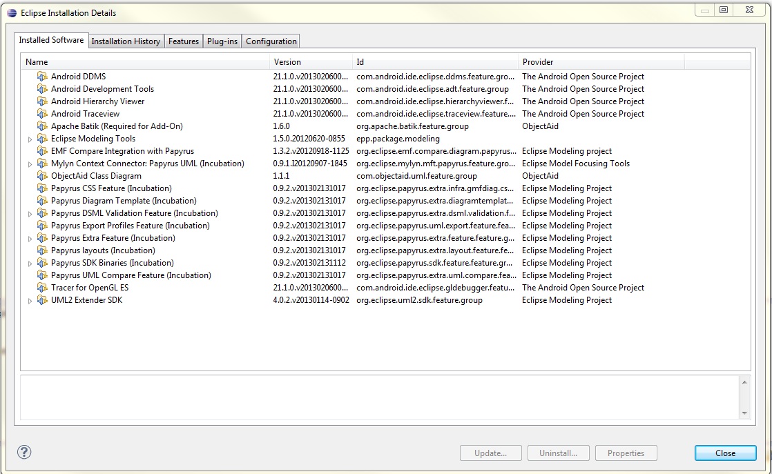Click the Apache Batik feature icon
This screenshot has width=772, height=474.
coord(42,126)
